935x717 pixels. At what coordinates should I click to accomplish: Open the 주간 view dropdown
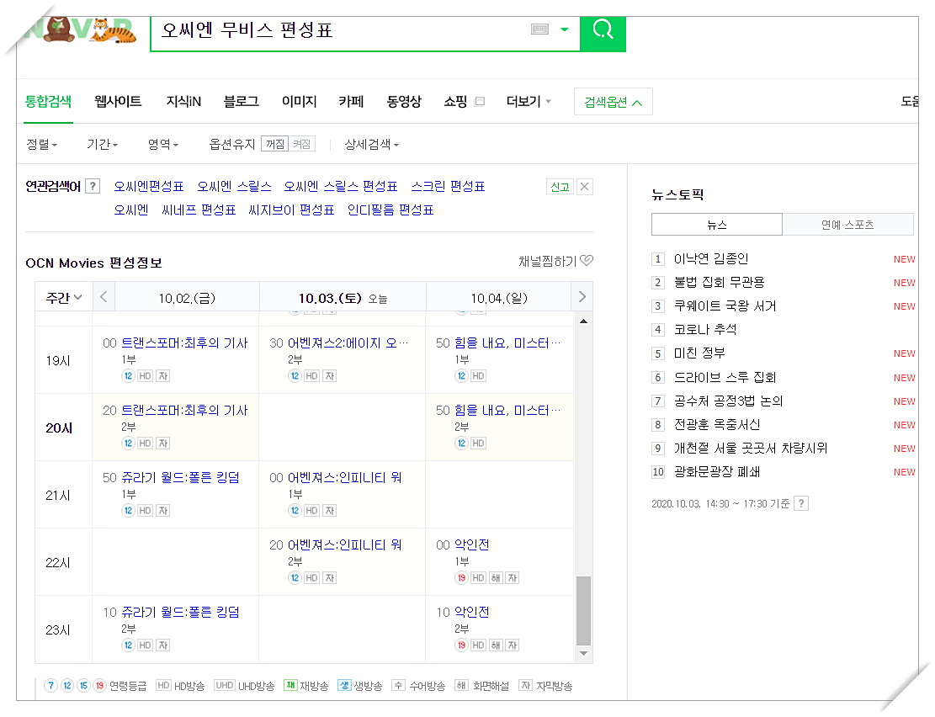(x=64, y=297)
